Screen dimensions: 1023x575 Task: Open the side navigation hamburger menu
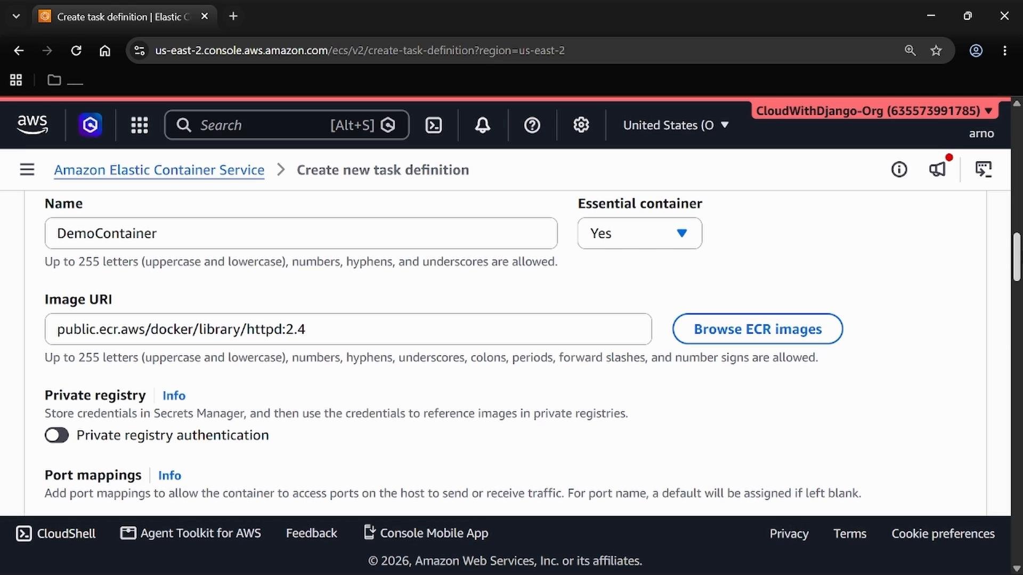tap(27, 170)
